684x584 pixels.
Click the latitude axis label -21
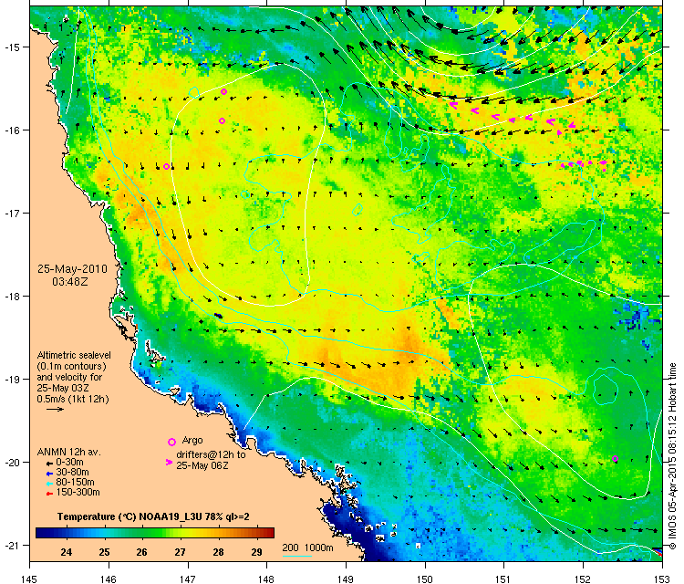click(x=12, y=545)
